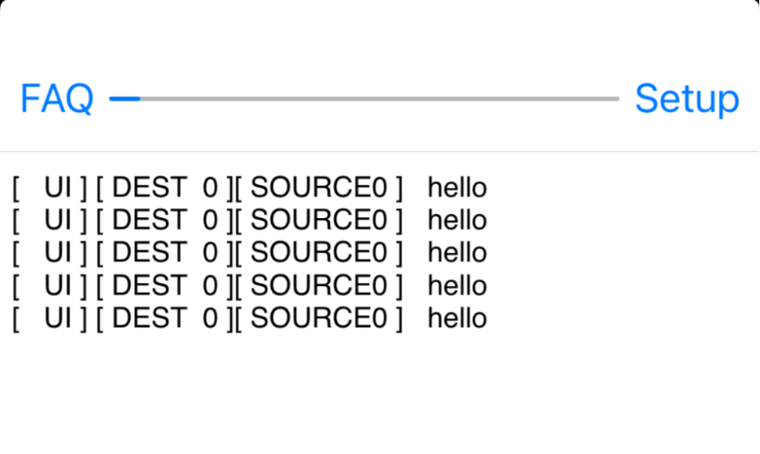Click the empty area below the log lines
Viewport: 760px width, 454px height.
(379, 392)
